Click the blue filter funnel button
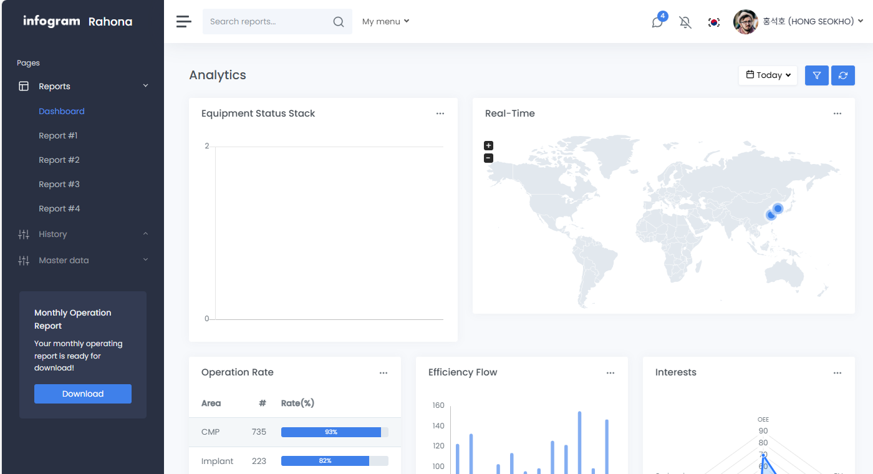Viewport: 873px width, 474px height. point(816,75)
